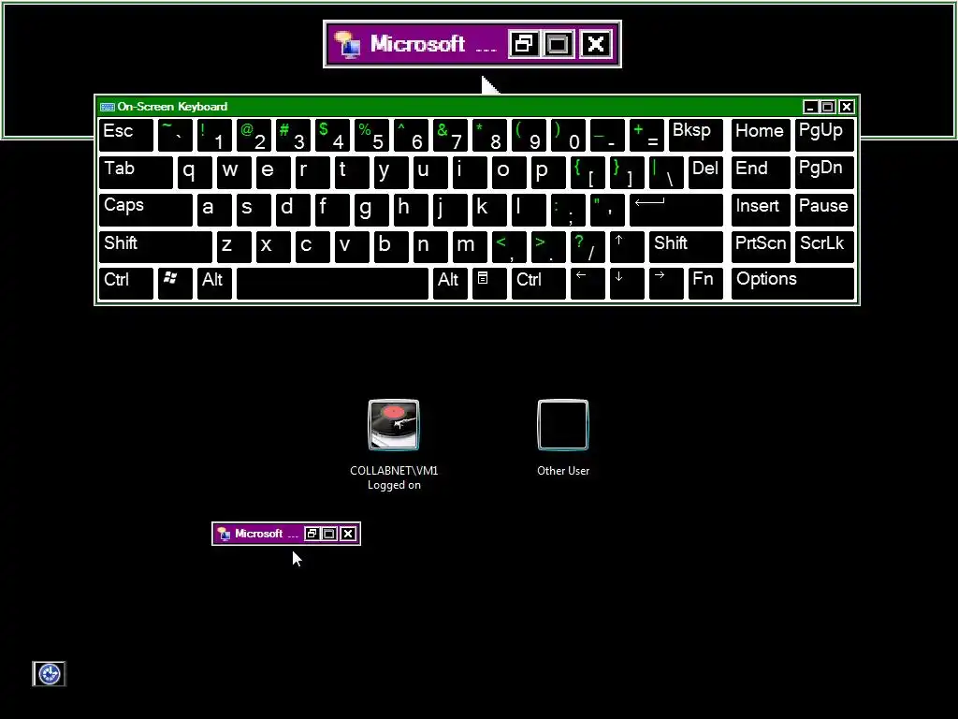Click the left arrow key

click(x=588, y=284)
